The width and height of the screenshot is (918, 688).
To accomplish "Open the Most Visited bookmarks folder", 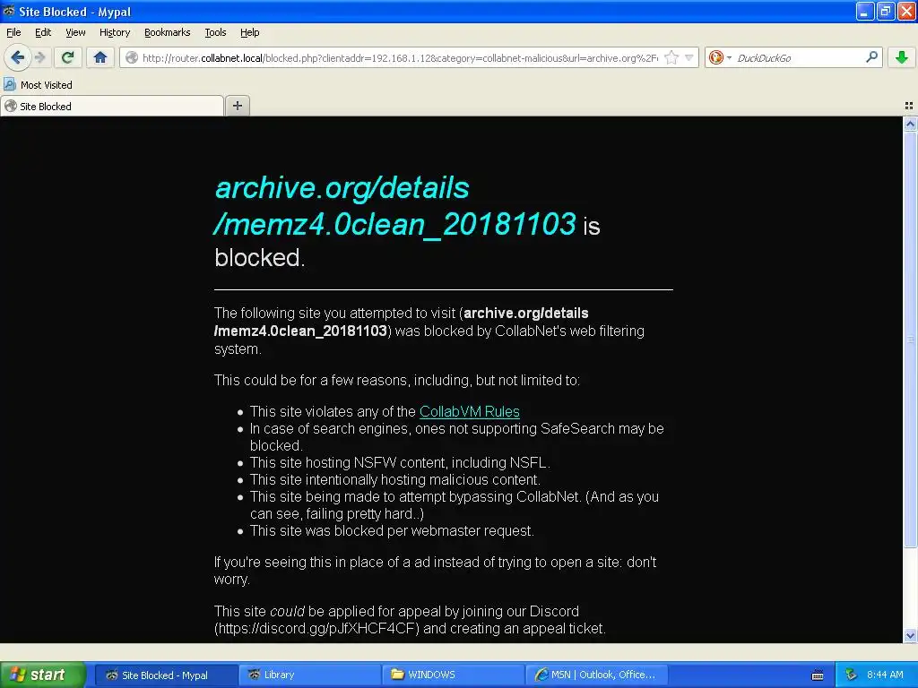I will tap(38, 85).
